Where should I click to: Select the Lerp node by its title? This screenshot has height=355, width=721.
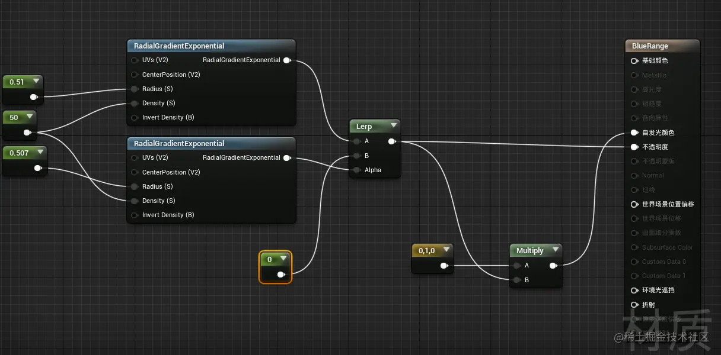[364, 127]
